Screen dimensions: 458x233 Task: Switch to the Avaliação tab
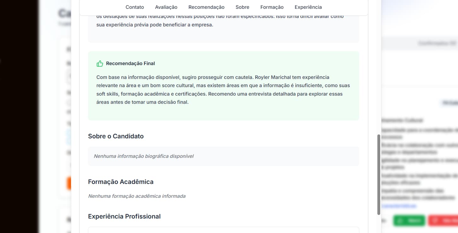point(166,7)
